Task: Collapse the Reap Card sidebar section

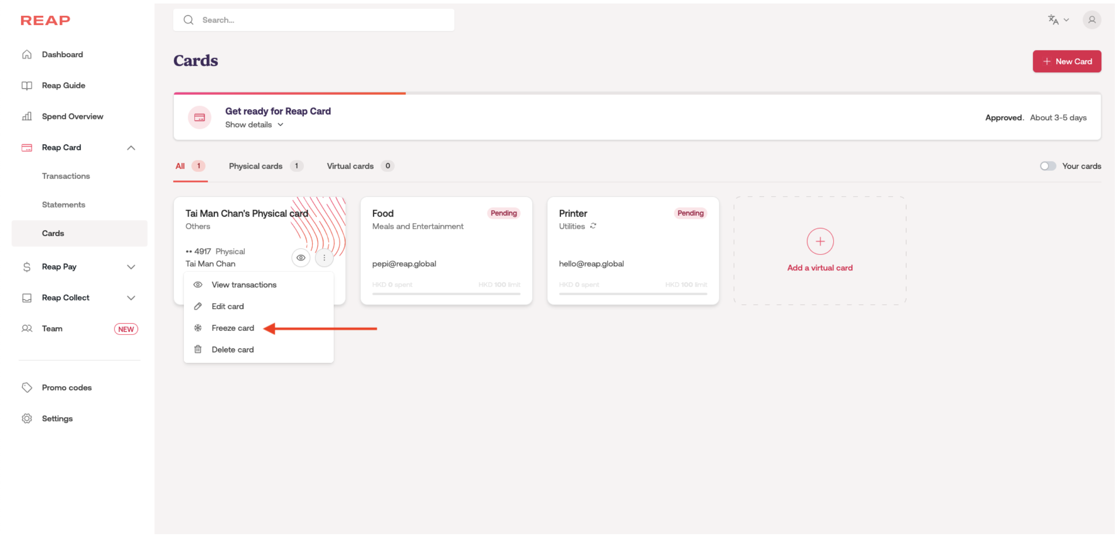Action: [131, 148]
